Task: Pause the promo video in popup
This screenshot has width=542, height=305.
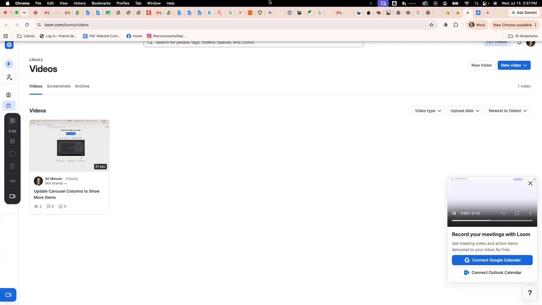Action: [x=454, y=213]
